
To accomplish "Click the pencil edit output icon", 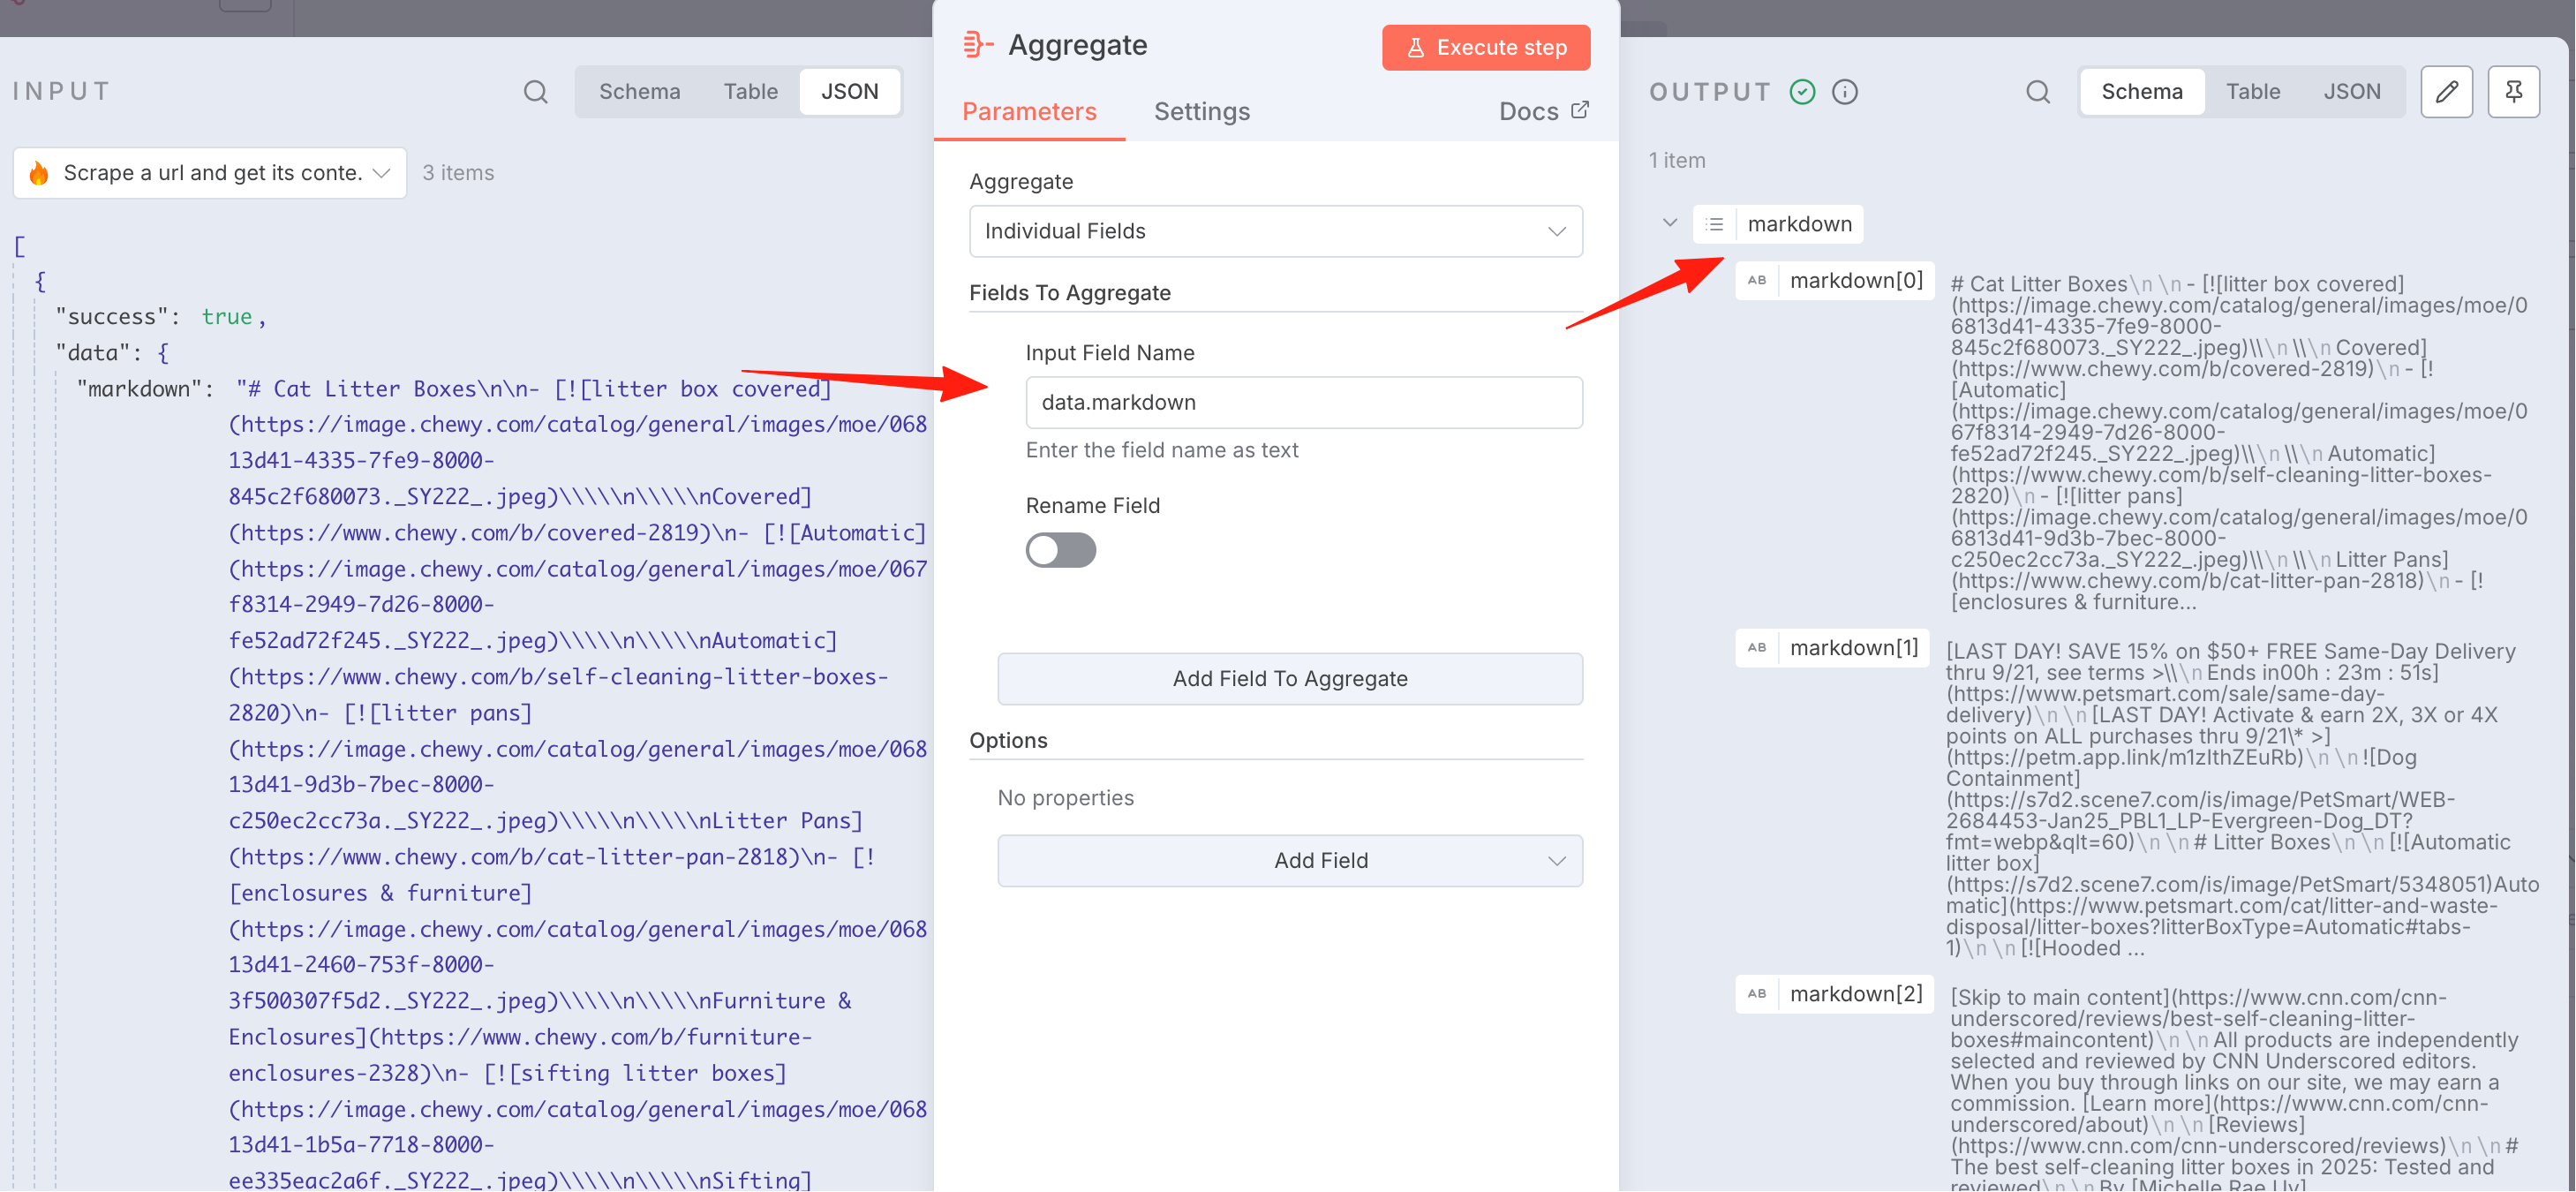I will [2446, 92].
